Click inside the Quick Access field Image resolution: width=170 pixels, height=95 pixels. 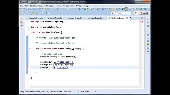121,13
